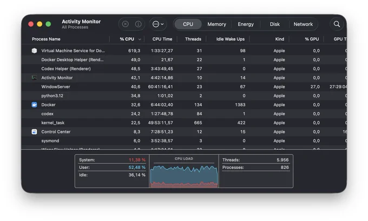Toggle sort arrow on % CPU column
Image resolution: width=368 pixels, height=221 pixels.
tap(140, 39)
